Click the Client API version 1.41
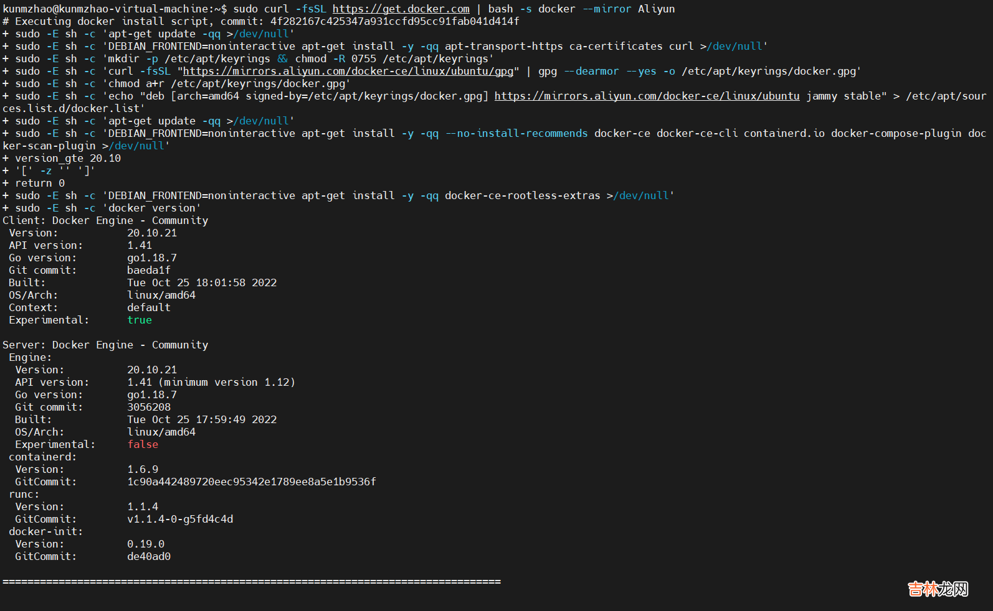This screenshot has width=993, height=611. [140, 245]
